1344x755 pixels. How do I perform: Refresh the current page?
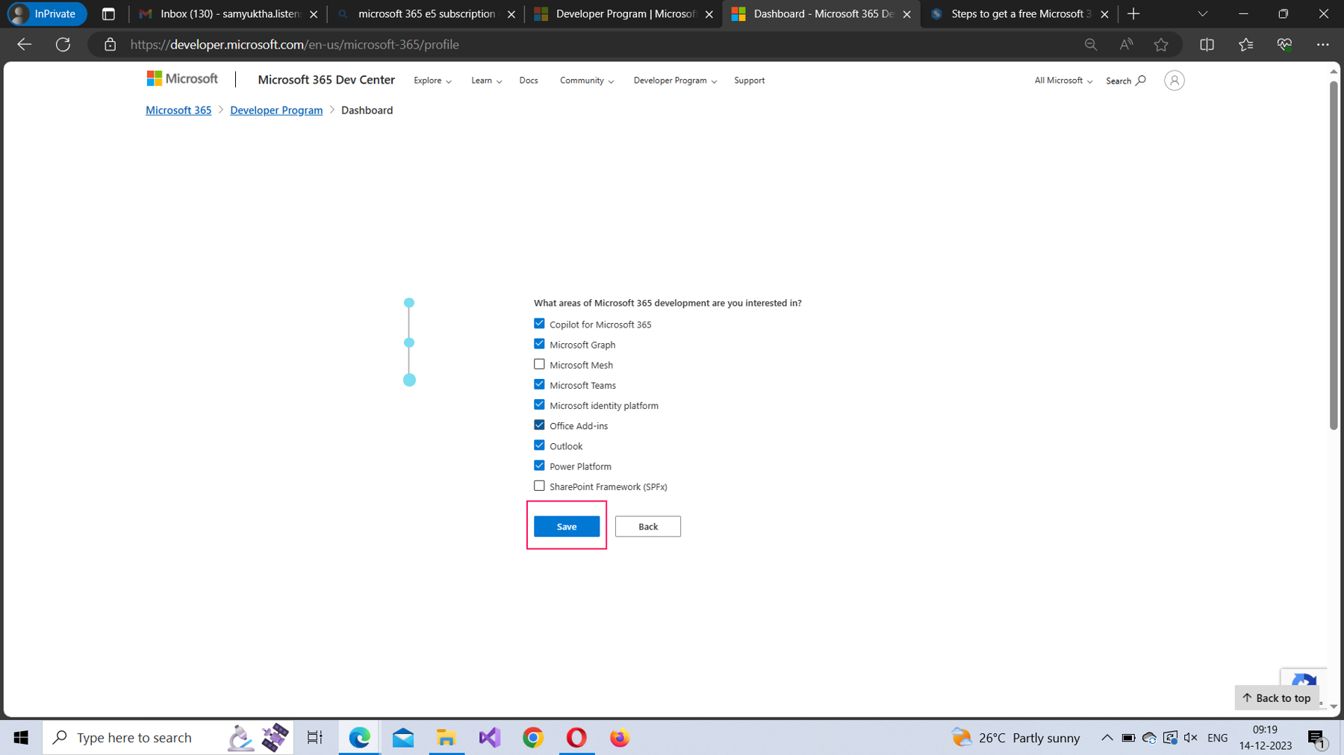click(x=63, y=45)
